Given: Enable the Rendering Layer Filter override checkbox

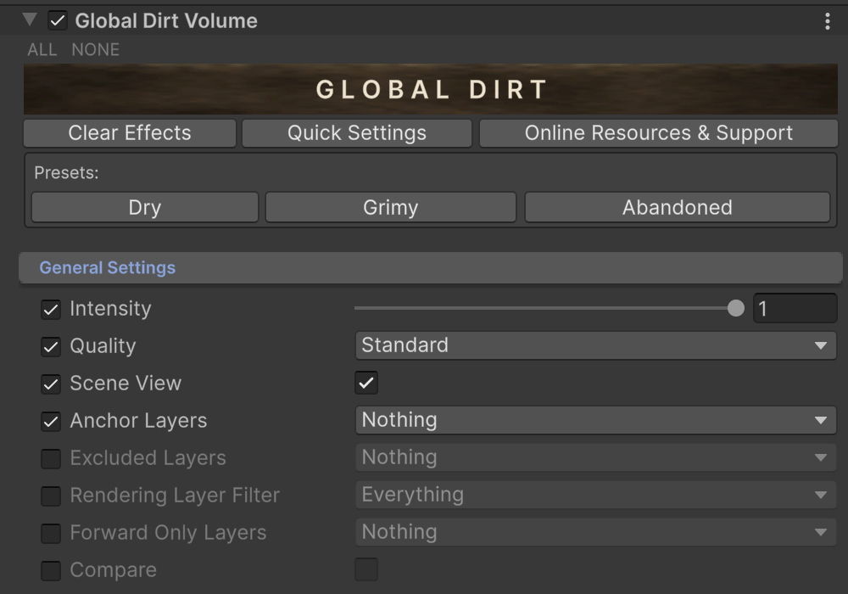Looking at the screenshot, I should pyautogui.click(x=51, y=496).
